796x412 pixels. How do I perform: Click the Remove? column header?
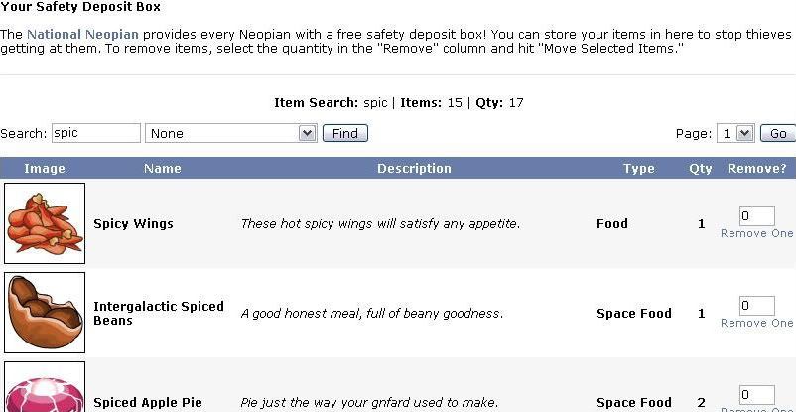[x=757, y=168]
